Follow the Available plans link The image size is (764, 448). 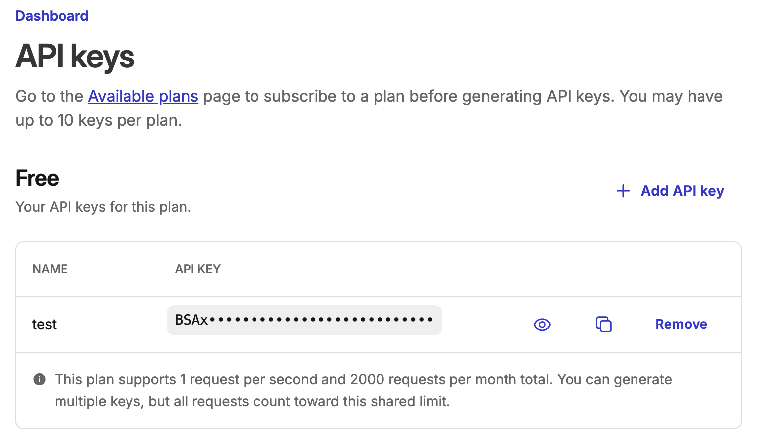pyautogui.click(x=143, y=96)
